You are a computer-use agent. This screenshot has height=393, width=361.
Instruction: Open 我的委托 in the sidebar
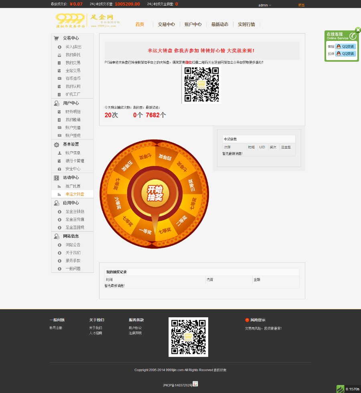[x=73, y=54]
